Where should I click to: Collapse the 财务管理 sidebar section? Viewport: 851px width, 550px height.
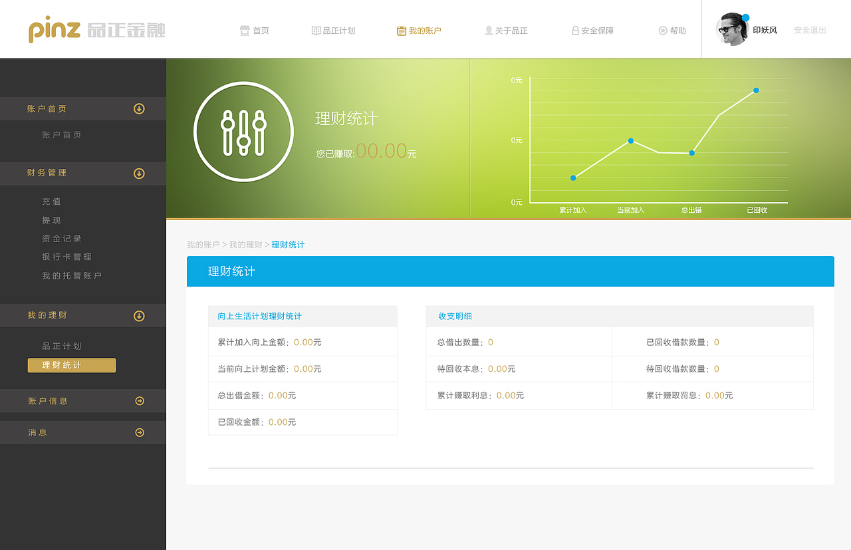(139, 173)
